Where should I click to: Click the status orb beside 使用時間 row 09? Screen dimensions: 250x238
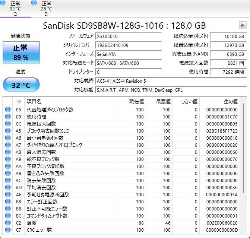[8, 117]
